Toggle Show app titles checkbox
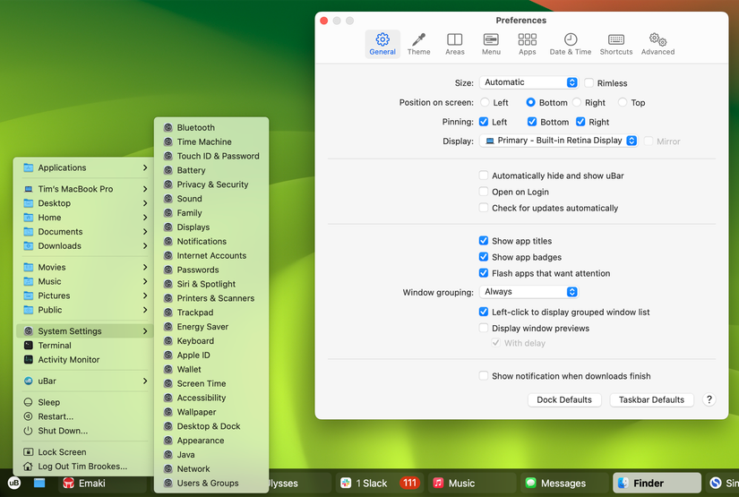Screen dimensions: 739x497 [484, 240]
